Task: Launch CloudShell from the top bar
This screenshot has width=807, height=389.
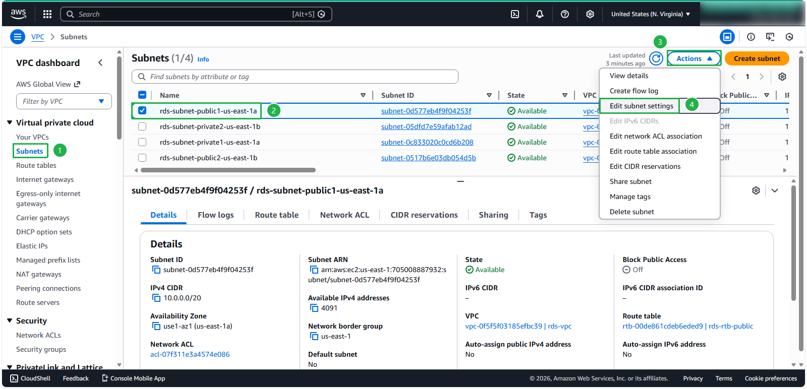Action: click(515, 14)
